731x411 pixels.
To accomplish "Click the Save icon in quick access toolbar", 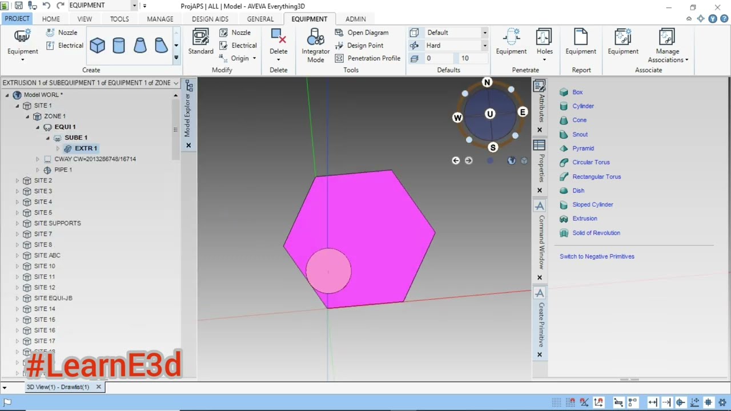I will click(x=18, y=6).
